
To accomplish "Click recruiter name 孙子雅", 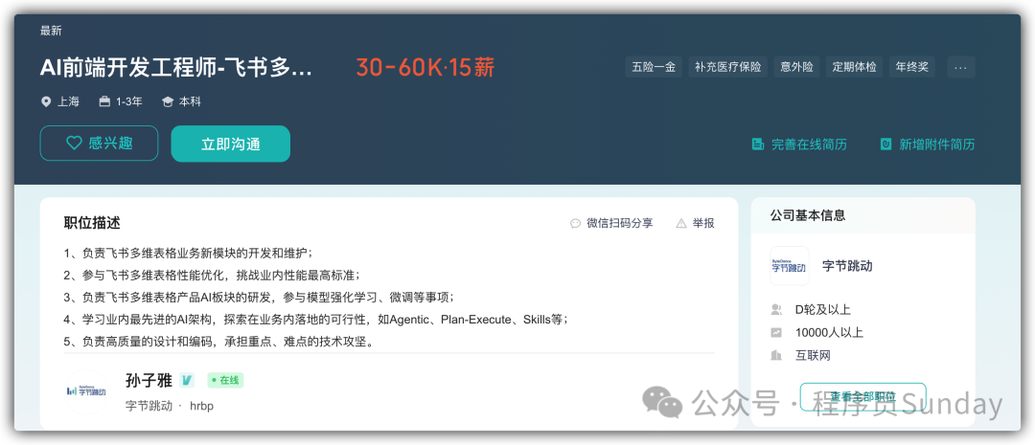I will [149, 380].
